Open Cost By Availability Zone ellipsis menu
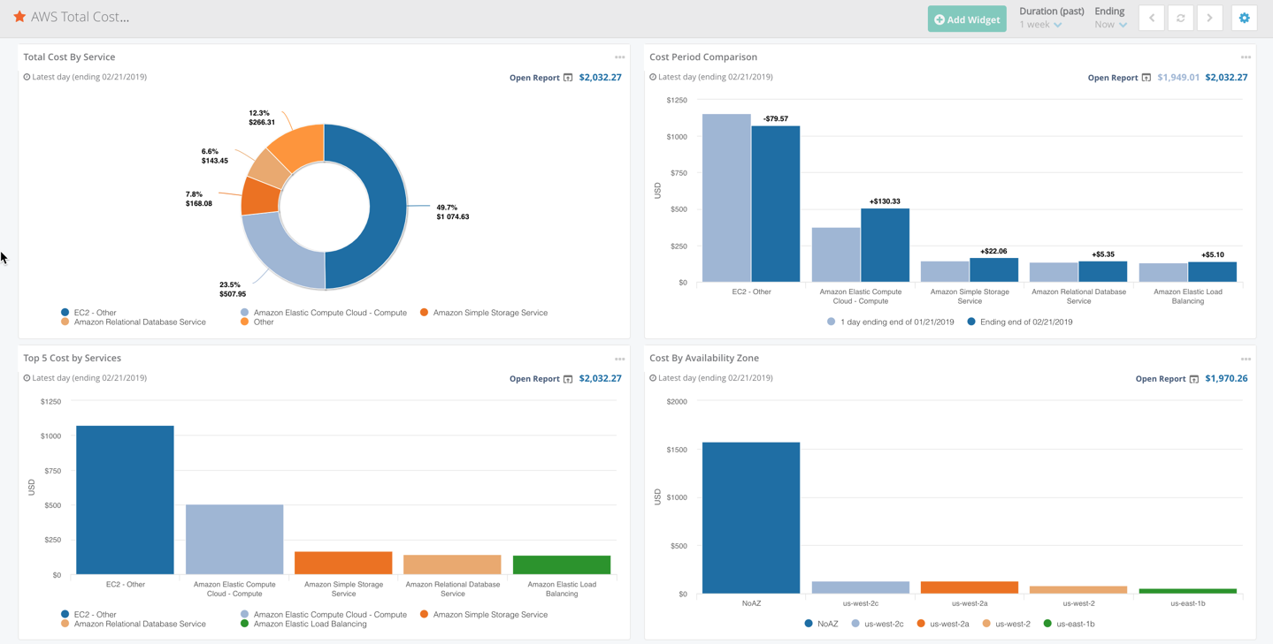The width and height of the screenshot is (1273, 644). point(1246,359)
